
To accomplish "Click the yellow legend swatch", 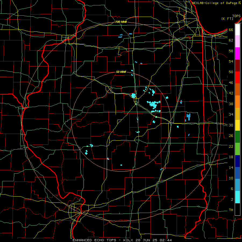I will 237,125.
